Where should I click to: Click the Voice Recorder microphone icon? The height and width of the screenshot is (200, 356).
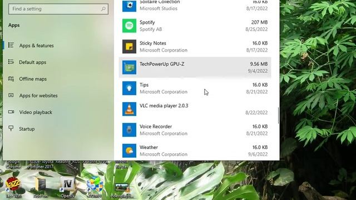pyautogui.click(x=129, y=130)
